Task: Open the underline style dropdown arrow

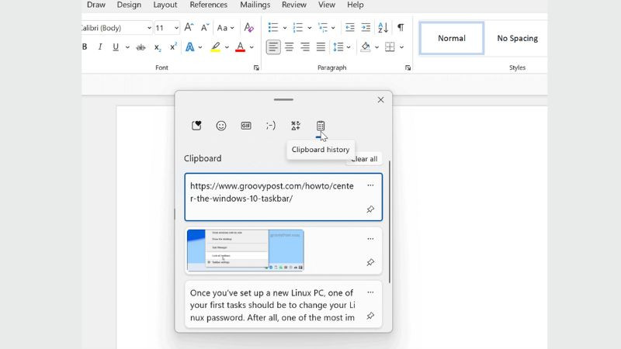Action: [127, 47]
